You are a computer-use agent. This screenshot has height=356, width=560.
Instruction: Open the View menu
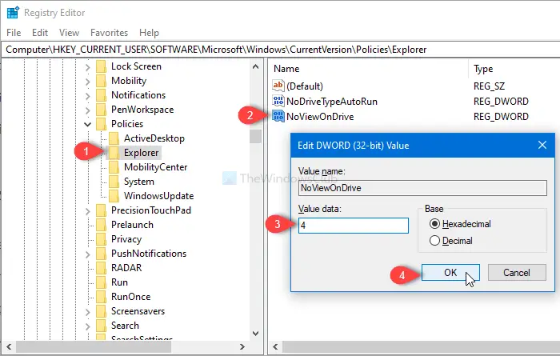(x=69, y=33)
